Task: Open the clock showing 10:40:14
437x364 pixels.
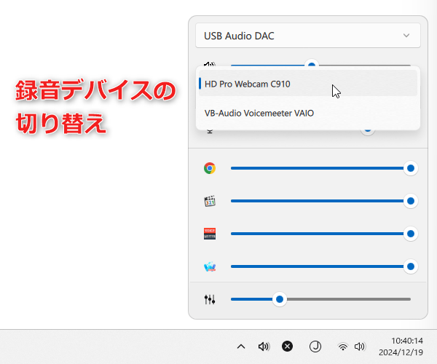Action: (x=401, y=347)
